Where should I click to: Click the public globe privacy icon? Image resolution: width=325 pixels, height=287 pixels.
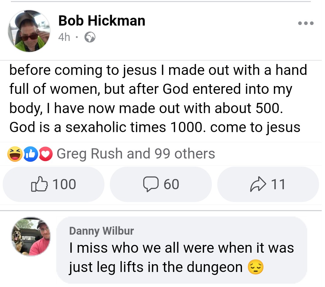[x=90, y=37]
